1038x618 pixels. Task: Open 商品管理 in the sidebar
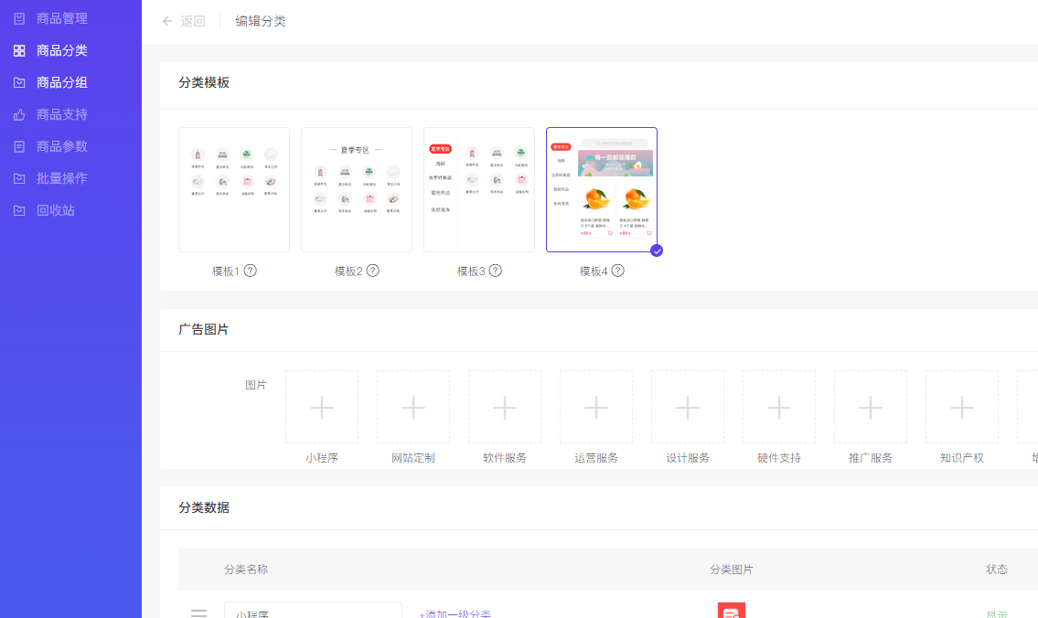point(62,18)
